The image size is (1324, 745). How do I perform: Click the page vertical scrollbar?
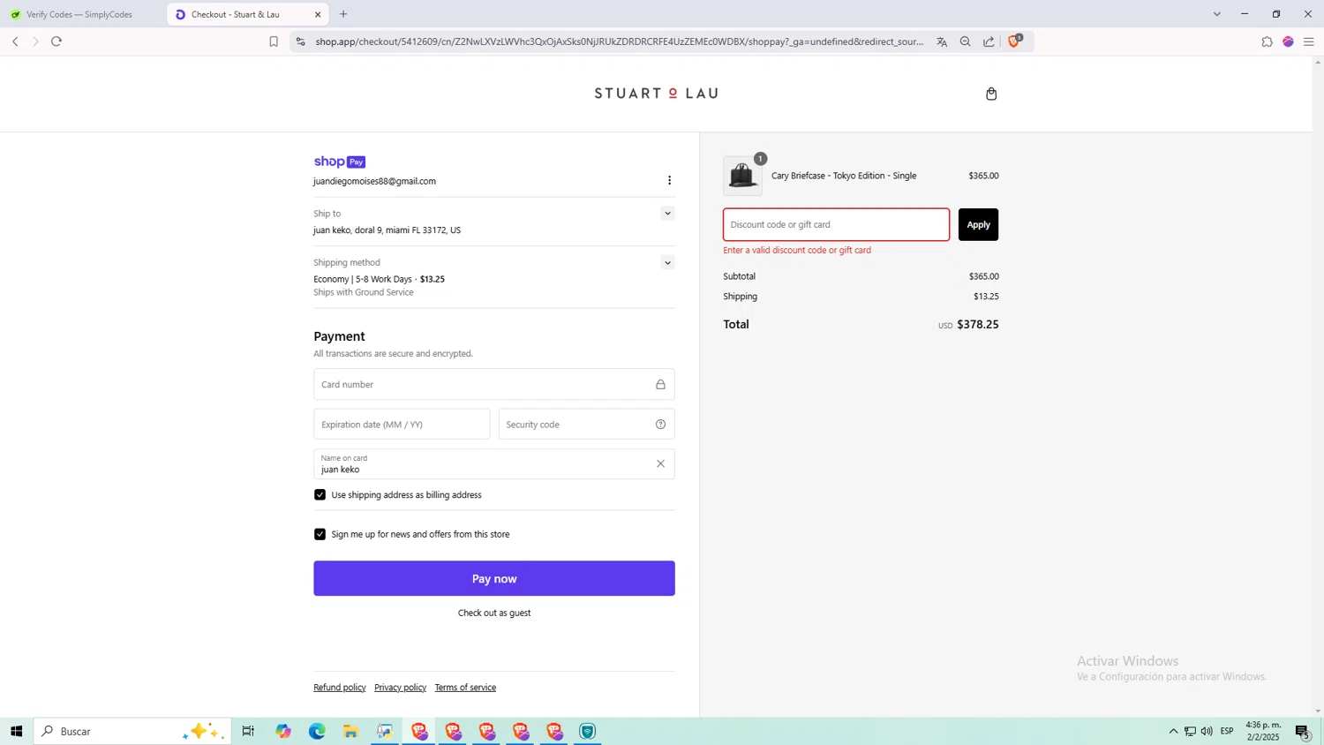point(1318,387)
